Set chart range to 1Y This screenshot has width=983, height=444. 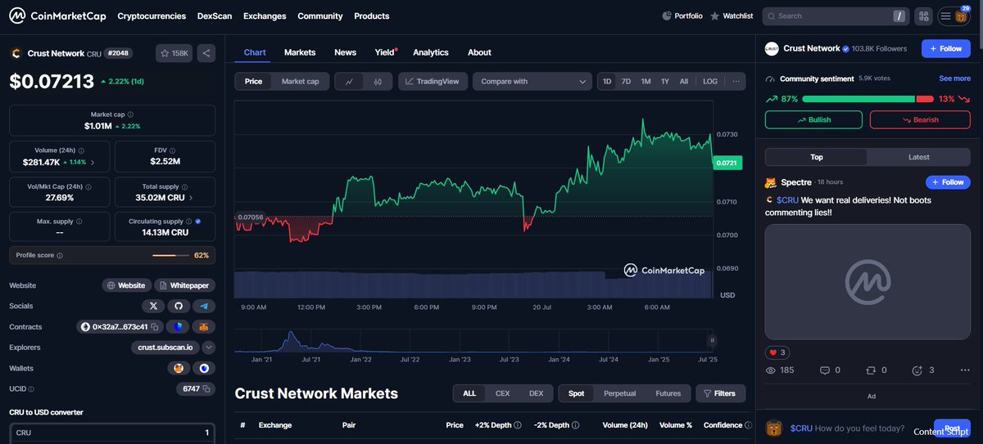click(665, 82)
